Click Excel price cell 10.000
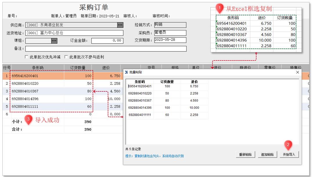 [x=265, y=40]
